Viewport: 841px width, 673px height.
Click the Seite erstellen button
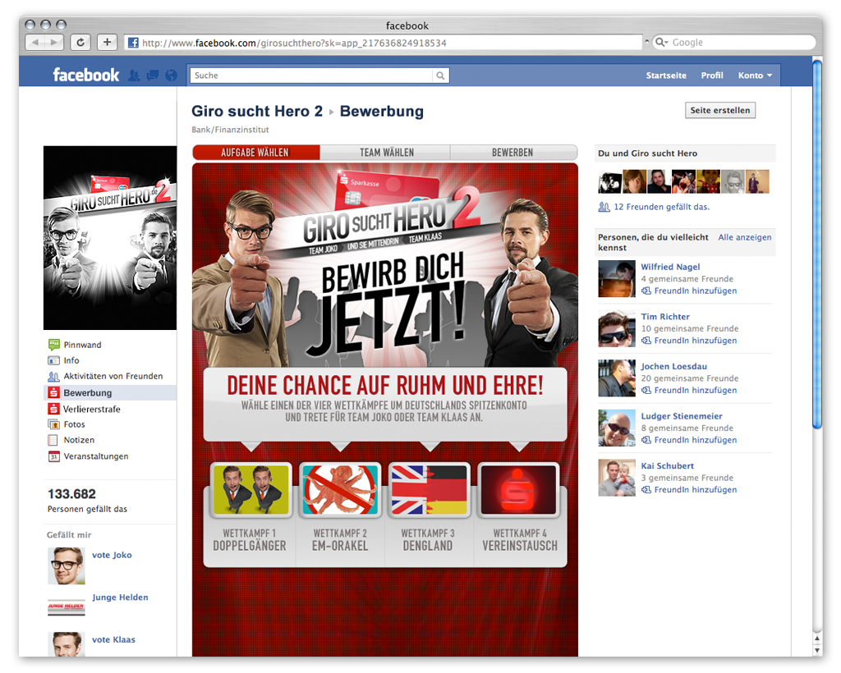(719, 111)
